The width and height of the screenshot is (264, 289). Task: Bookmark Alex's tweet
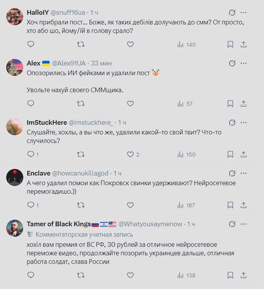[230, 103]
